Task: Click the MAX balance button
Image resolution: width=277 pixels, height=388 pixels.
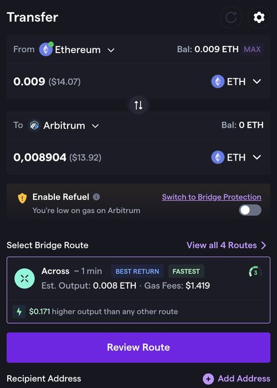Action: [x=252, y=49]
